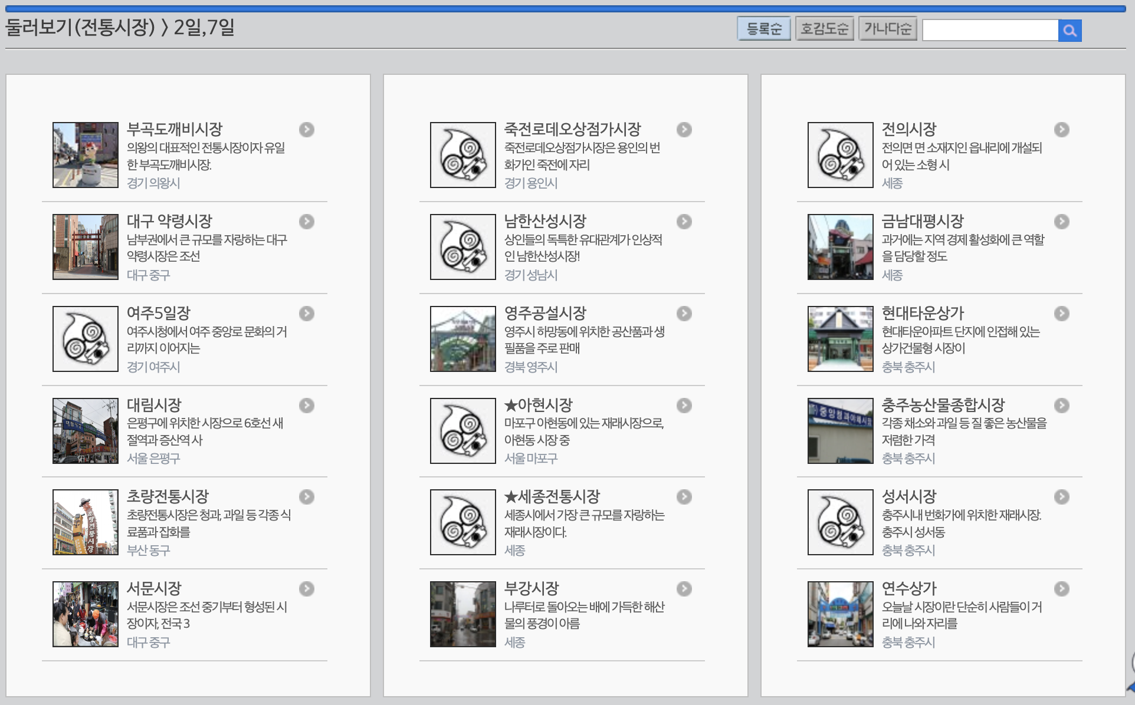Image resolution: width=1135 pixels, height=705 pixels.
Task: Open the 충주농산물종합시장 link
Action: pyautogui.click(x=942, y=406)
